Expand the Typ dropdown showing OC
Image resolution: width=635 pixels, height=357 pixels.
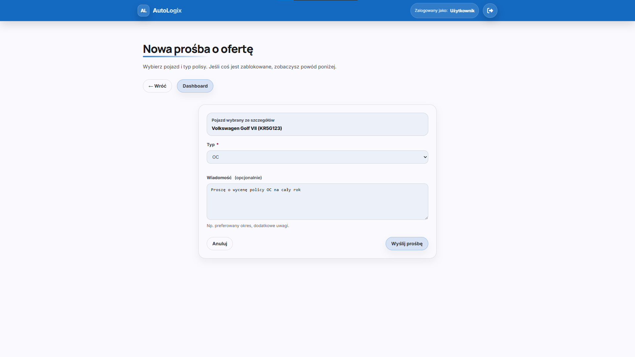tap(317, 157)
